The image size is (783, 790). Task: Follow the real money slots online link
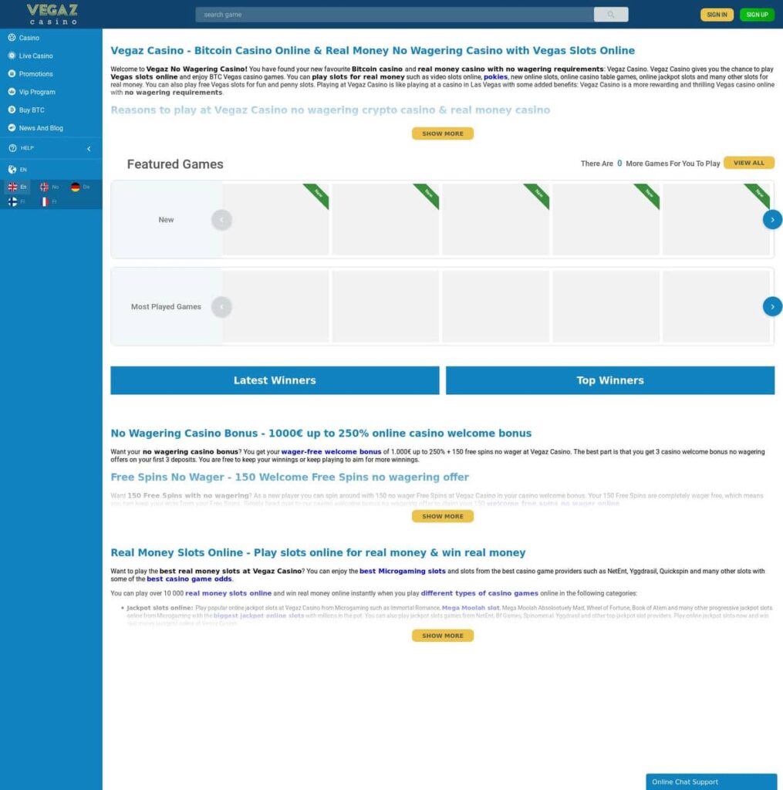(228, 593)
